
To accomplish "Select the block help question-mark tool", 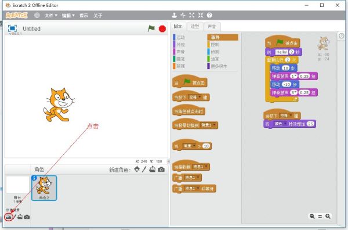I will pyautogui.click(x=209, y=15).
